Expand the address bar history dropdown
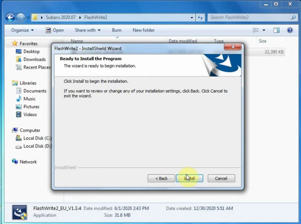Screen dimensions: 301x224 (x=192, y=18)
